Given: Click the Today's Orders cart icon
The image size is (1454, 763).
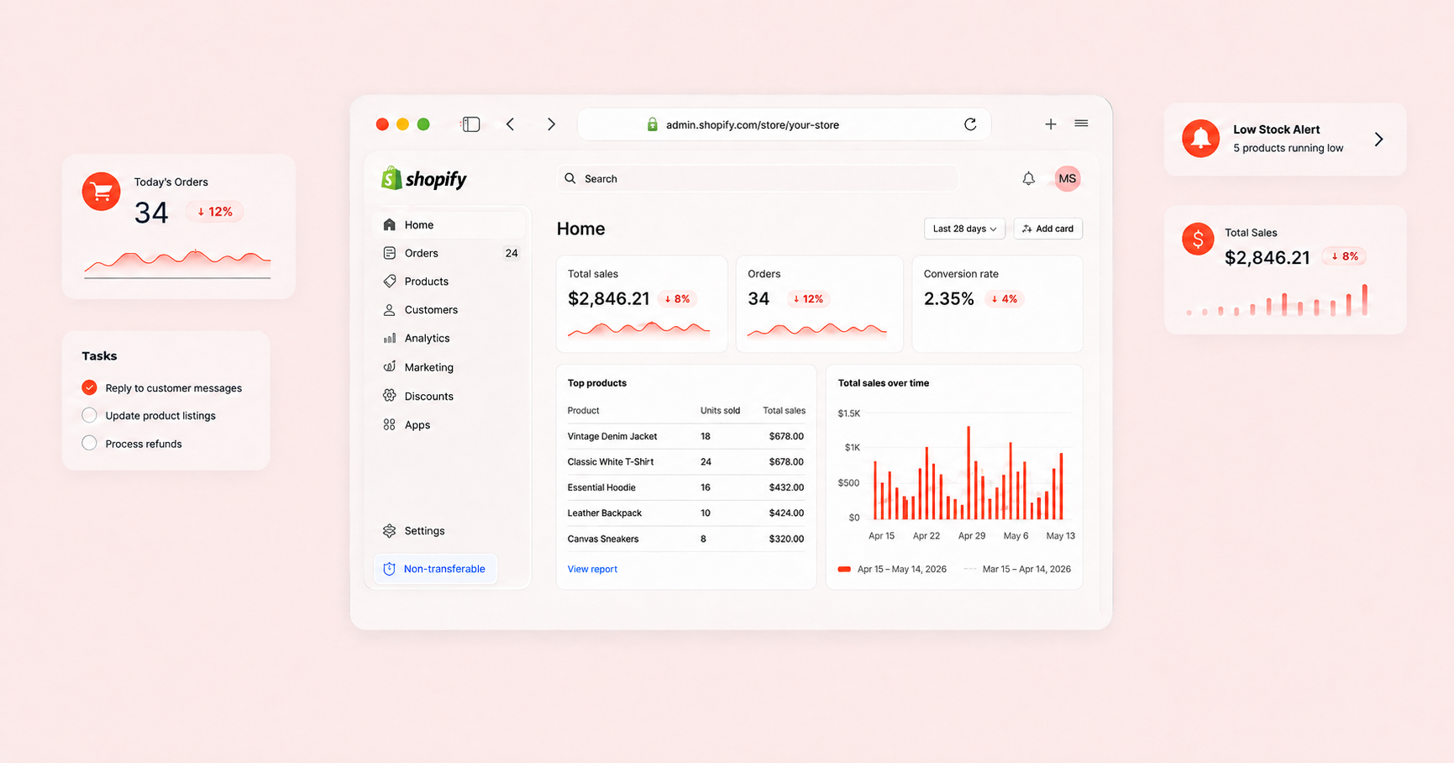Looking at the screenshot, I should [101, 192].
